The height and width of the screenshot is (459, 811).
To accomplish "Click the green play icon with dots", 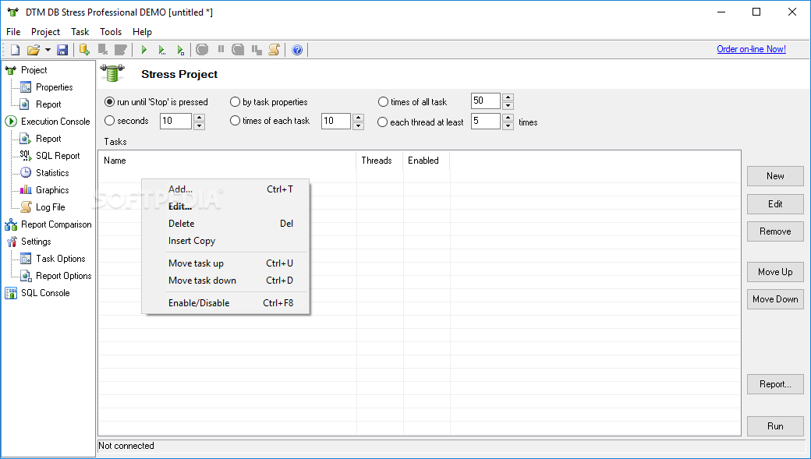I will [x=162, y=50].
